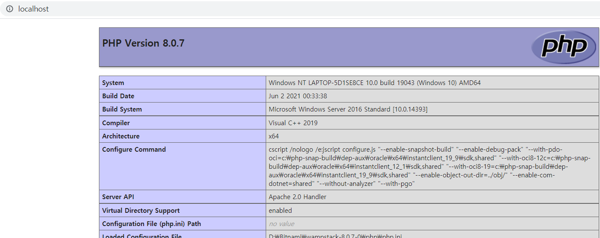Select the "PHP Version 8.0.7" heading
The height and width of the screenshot is (238, 600).
coord(143,43)
